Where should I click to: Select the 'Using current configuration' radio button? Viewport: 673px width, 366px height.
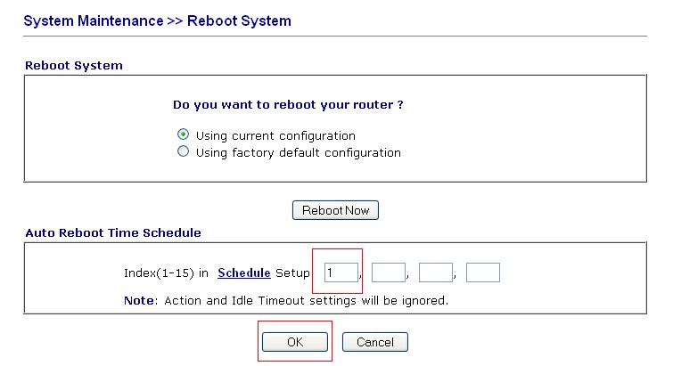point(184,134)
